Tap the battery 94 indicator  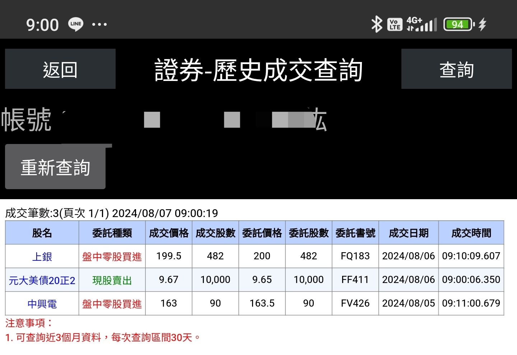(457, 24)
